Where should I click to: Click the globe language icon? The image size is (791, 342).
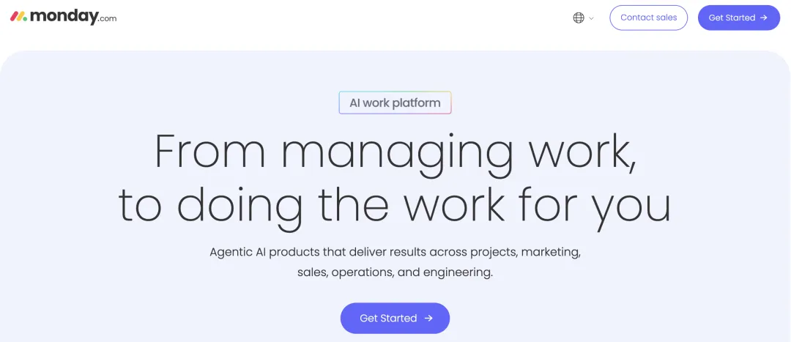[579, 18]
